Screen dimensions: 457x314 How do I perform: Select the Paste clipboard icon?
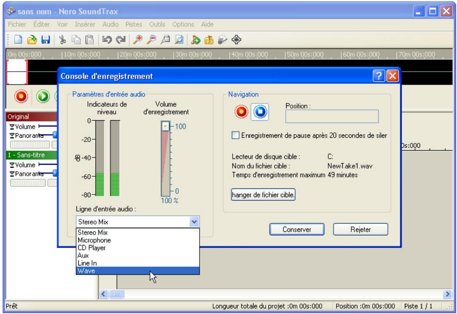[x=90, y=40]
